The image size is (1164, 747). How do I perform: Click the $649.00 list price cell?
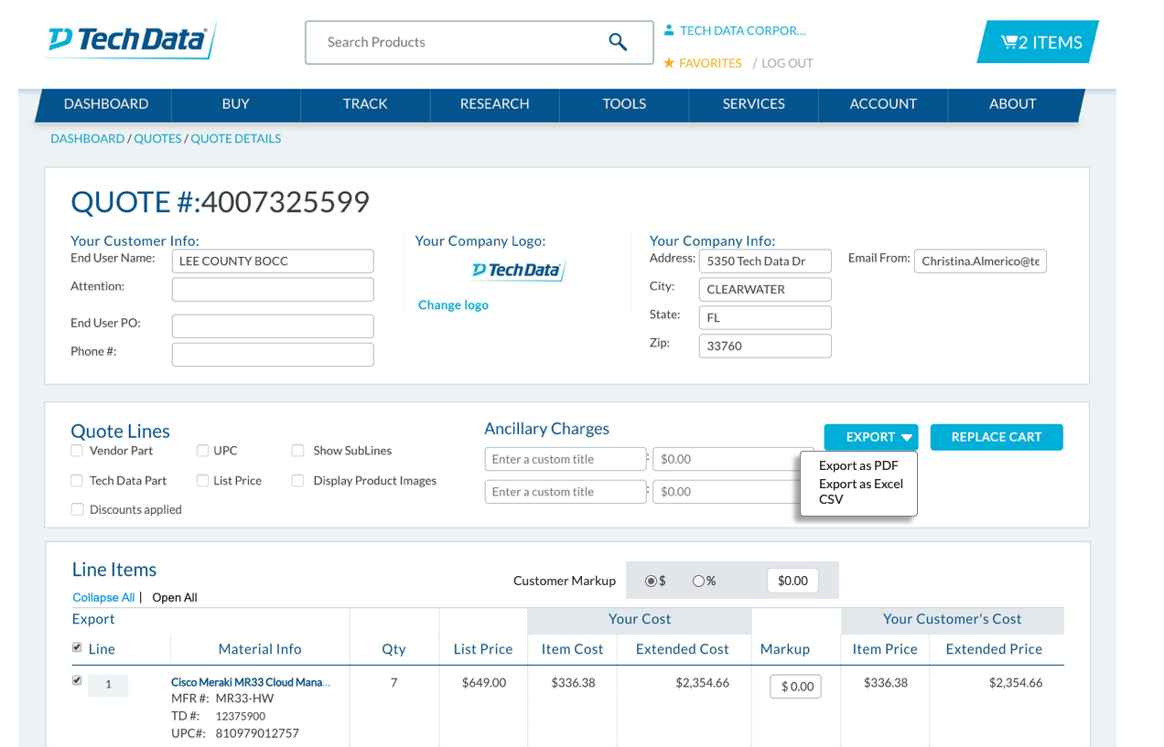[483, 683]
